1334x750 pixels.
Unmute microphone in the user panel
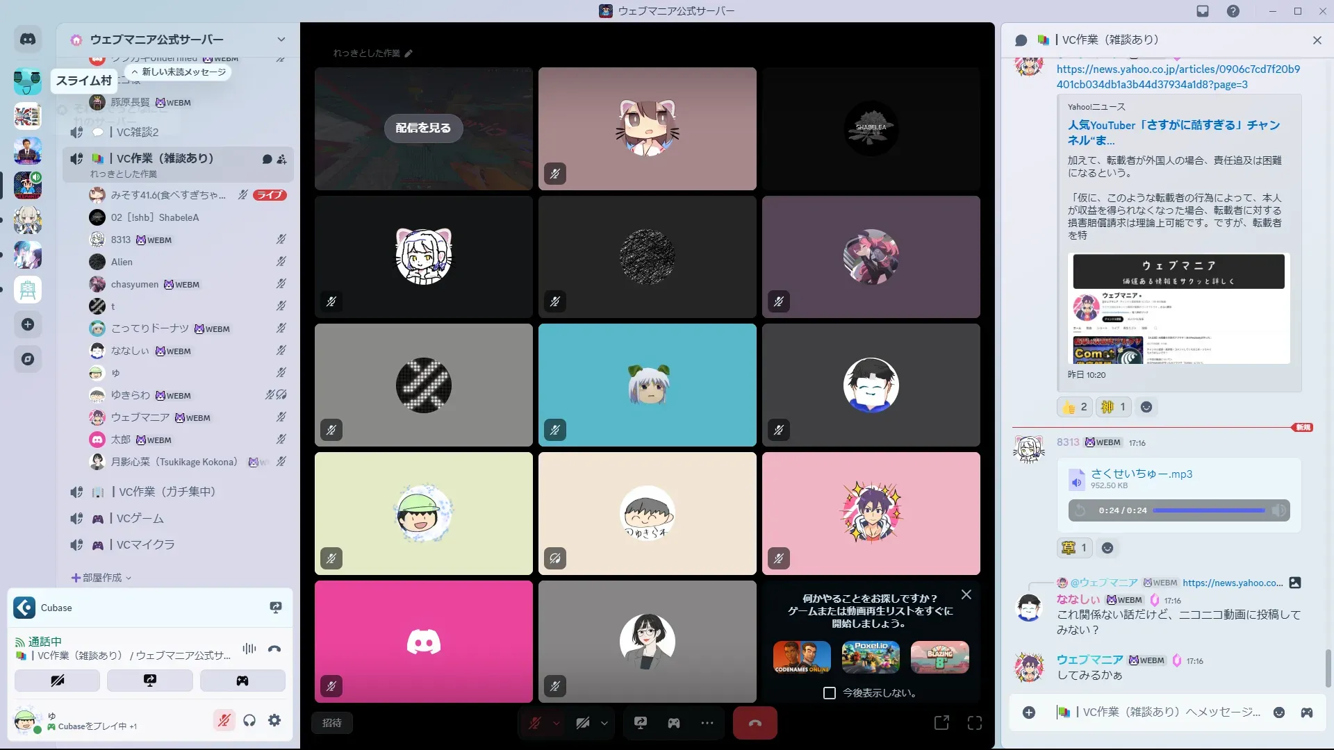[x=224, y=721]
